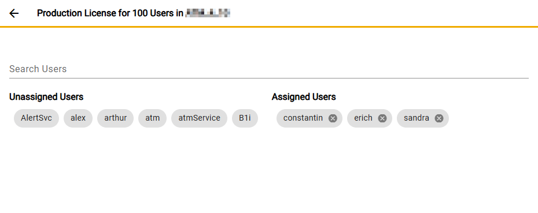
Task: Click the yellow header divider bar
Action: tap(269, 27)
